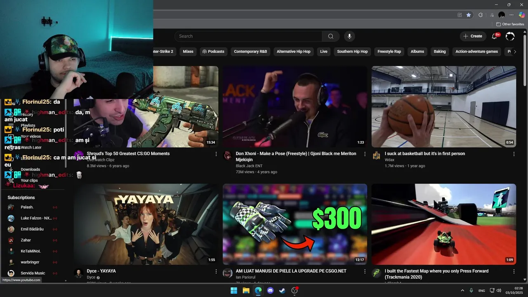Open the basketball first person thumbnail
Image resolution: width=528 pixels, height=297 pixels.
pos(444,106)
